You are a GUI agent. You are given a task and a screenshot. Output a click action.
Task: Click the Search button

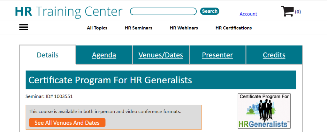point(209,11)
